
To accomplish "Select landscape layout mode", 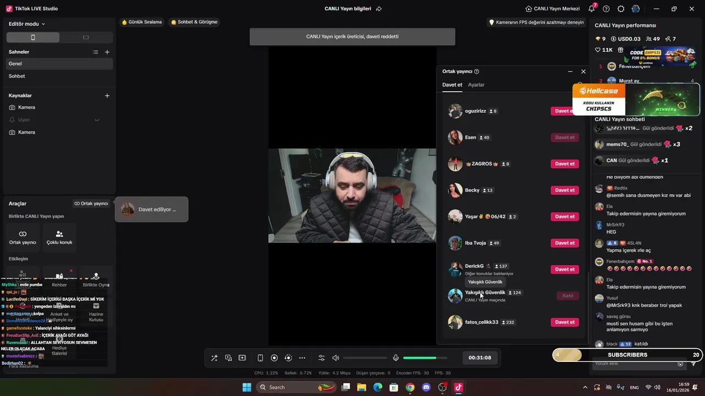I will point(86,37).
